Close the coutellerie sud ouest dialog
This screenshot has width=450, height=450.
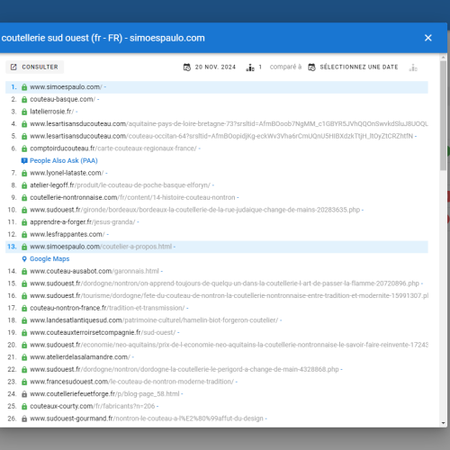pyautogui.click(x=428, y=38)
